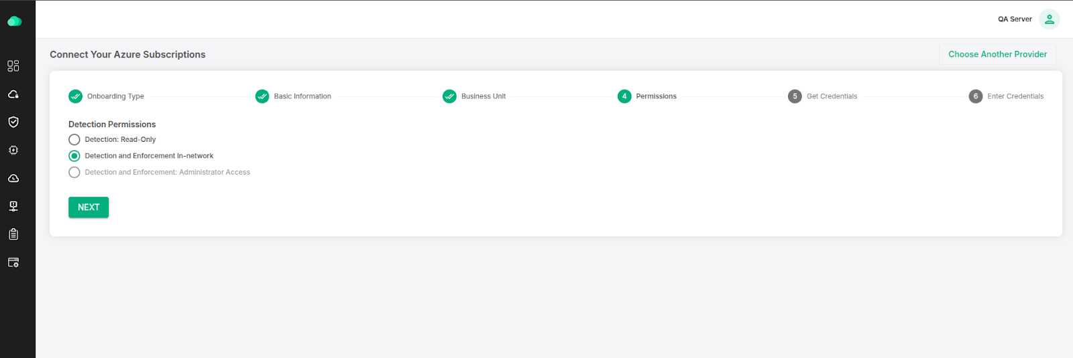Open the cloud lock sidebar icon

pos(13,94)
